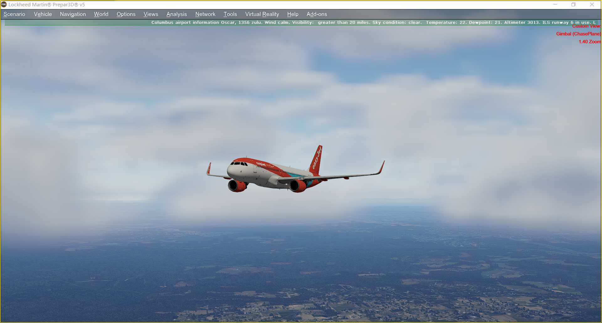This screenshot has height=323, width=602.
Task: Open the Analysis menu
Action: tap(177, 14)
